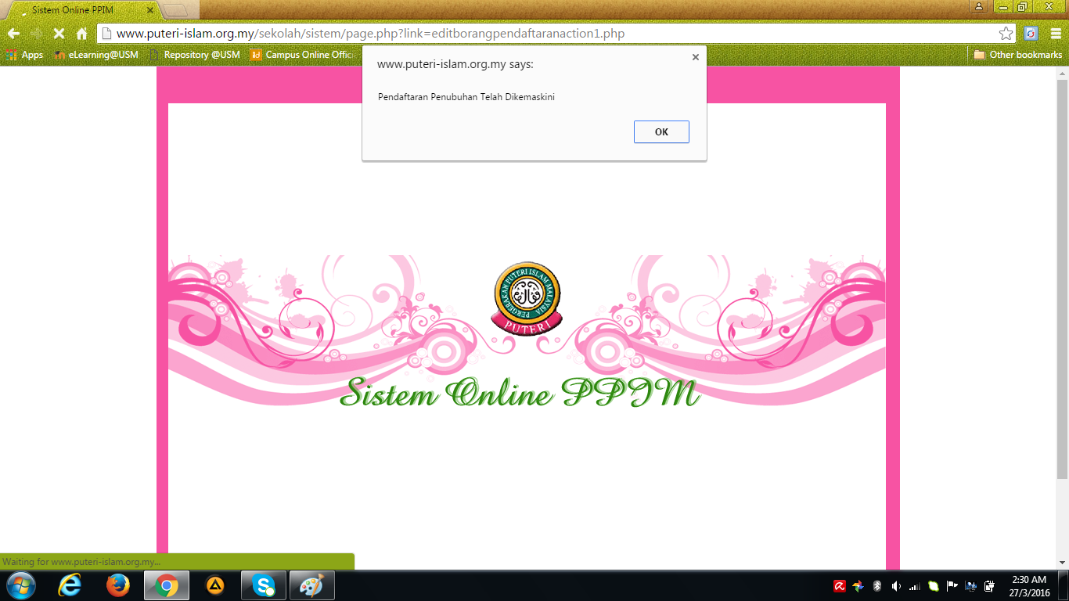Click the greyed-out browser forward arrow
Screen dimensions: 1069x601
[x=36, y=34]
